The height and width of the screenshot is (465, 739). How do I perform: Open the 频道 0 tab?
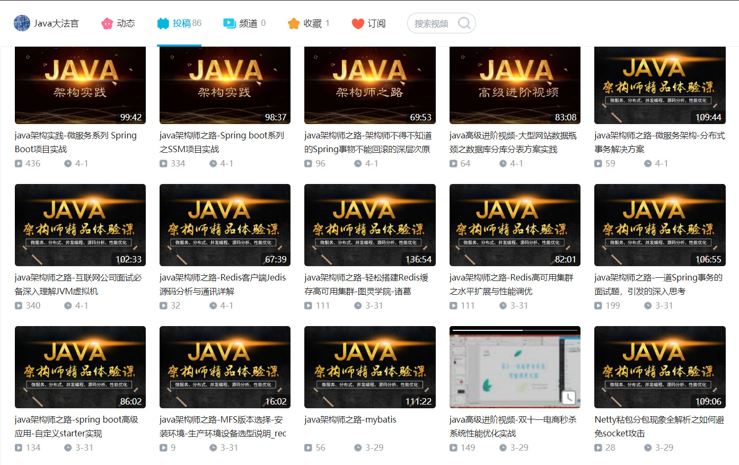pyautogui.click(x=244, y=23)
